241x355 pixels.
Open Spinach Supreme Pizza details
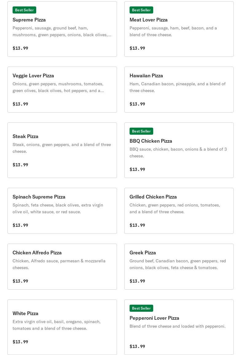pyautogui.click(x=39, y=197)
